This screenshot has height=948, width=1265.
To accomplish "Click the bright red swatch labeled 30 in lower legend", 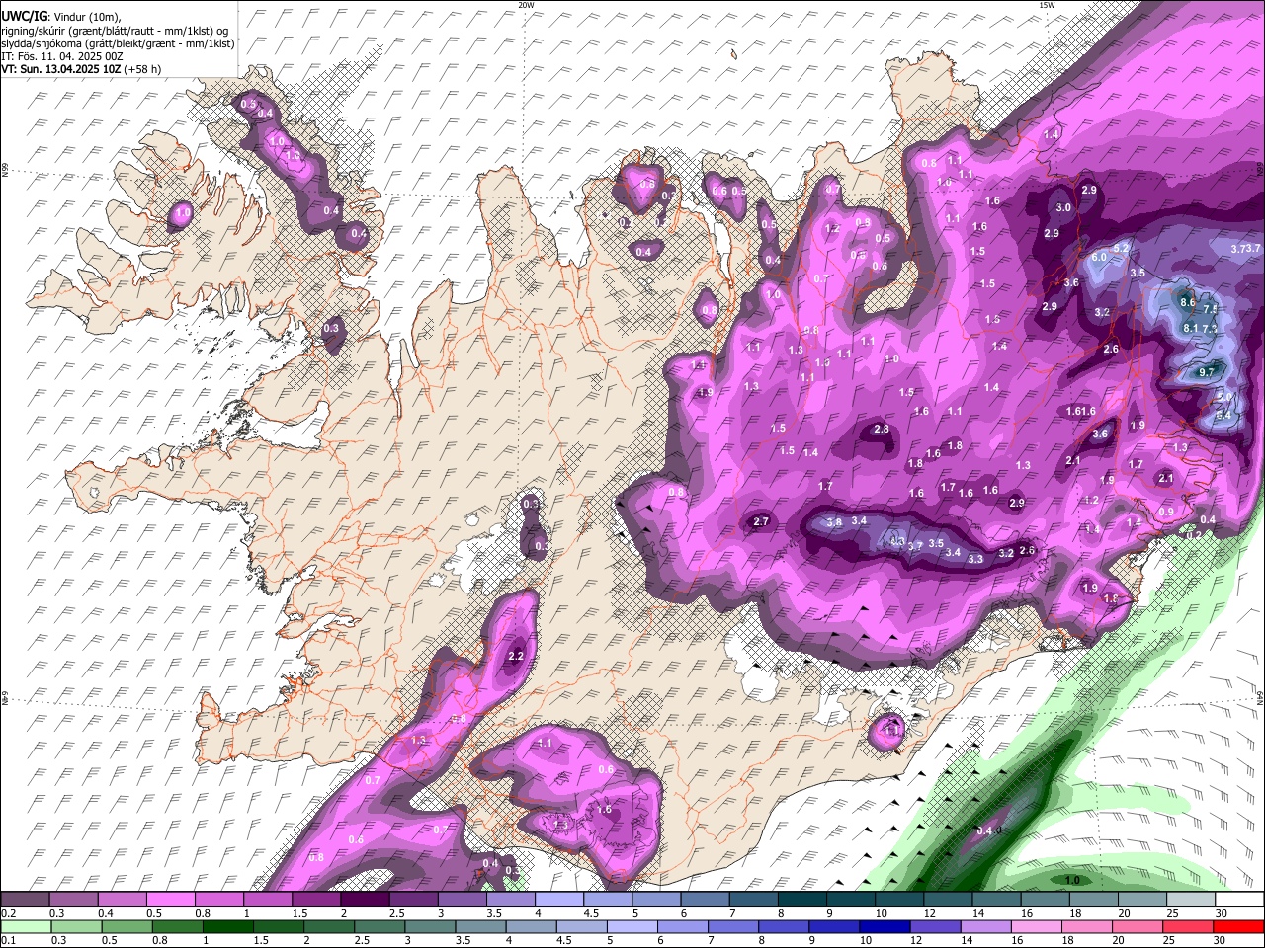I will (x=1239, y=926).
